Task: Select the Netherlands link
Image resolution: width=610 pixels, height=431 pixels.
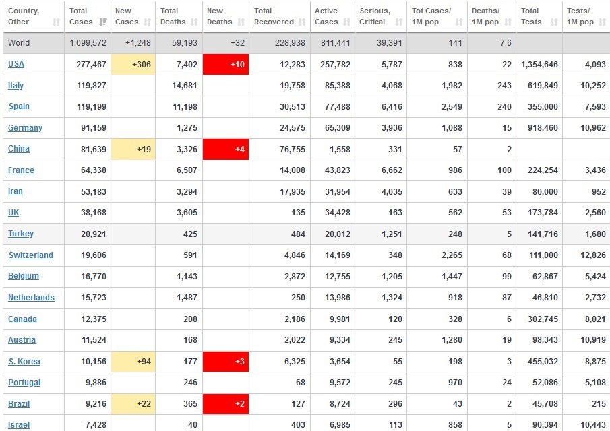Action: coord(31,298)
